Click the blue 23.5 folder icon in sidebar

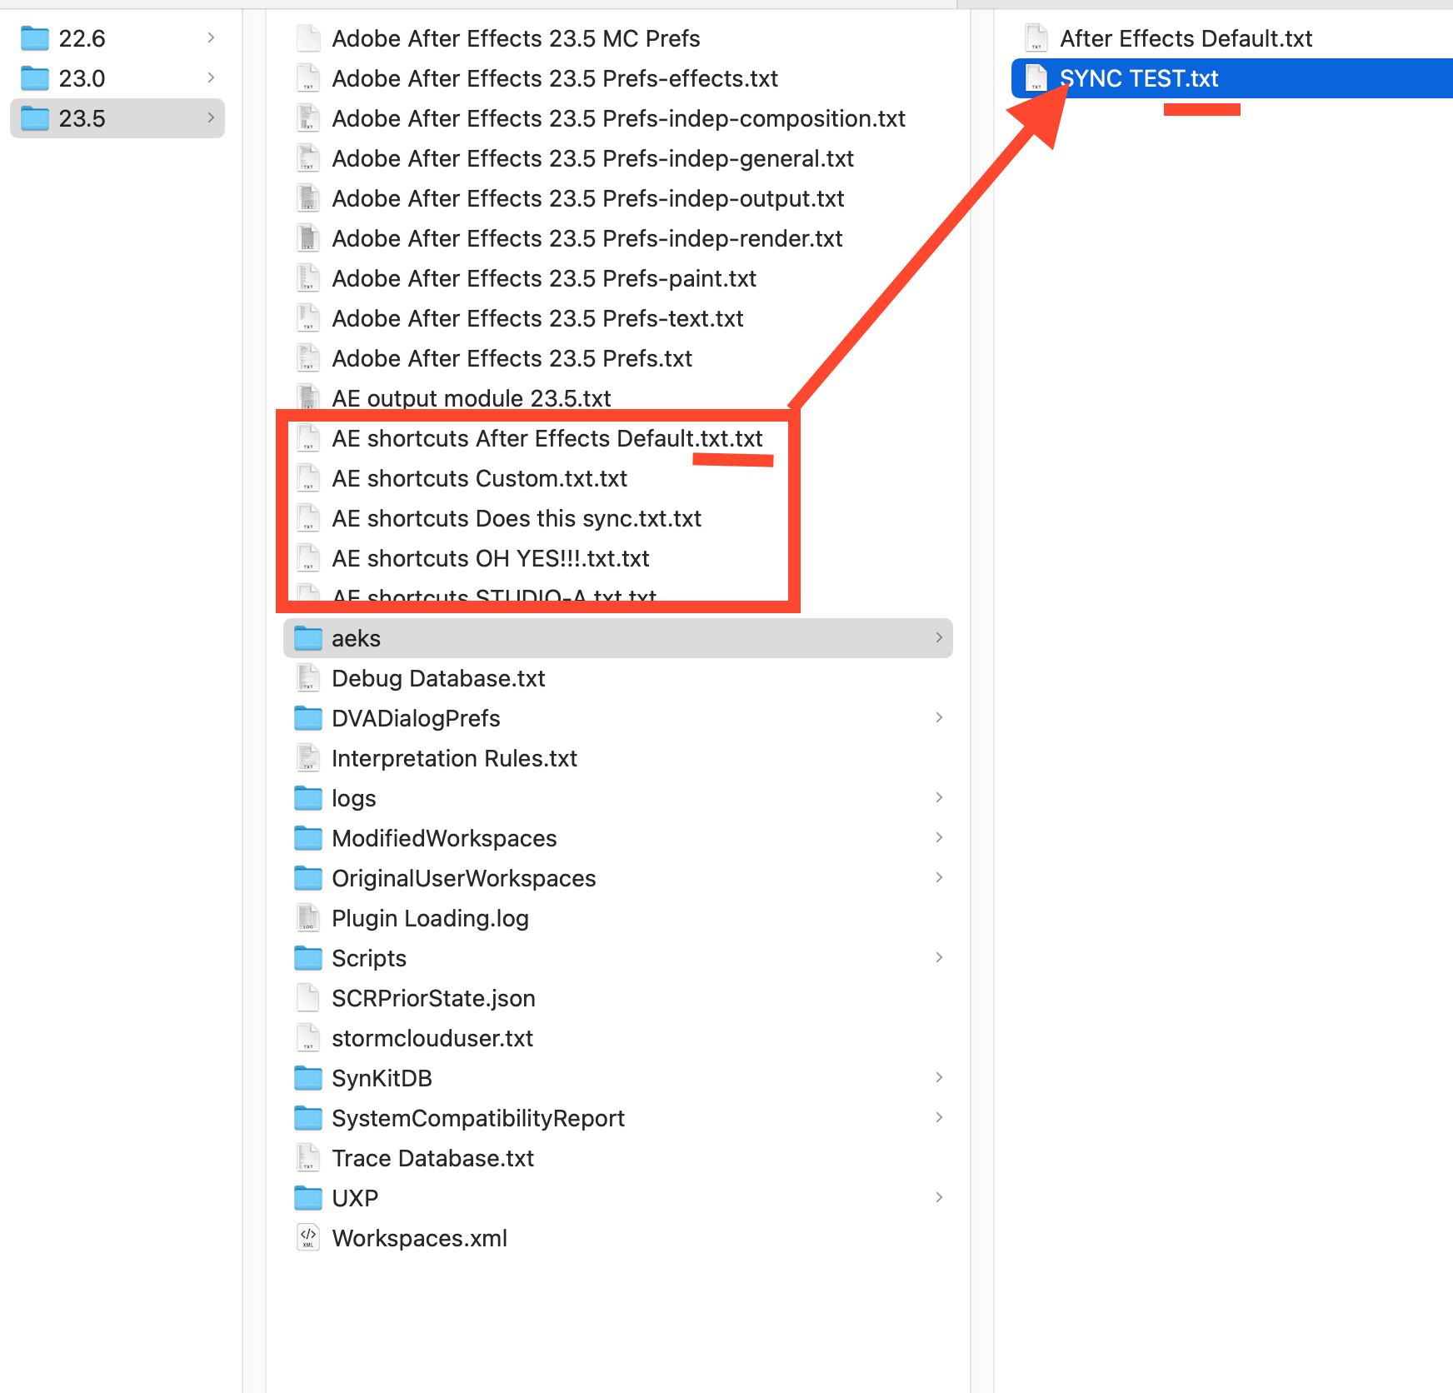click(x=35, y=118)
